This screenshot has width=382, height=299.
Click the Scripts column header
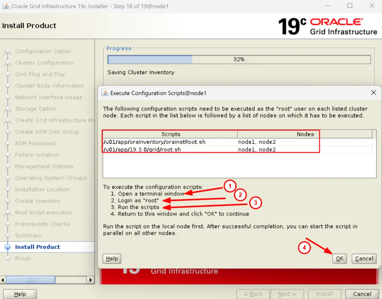click(x=170, y=134)
